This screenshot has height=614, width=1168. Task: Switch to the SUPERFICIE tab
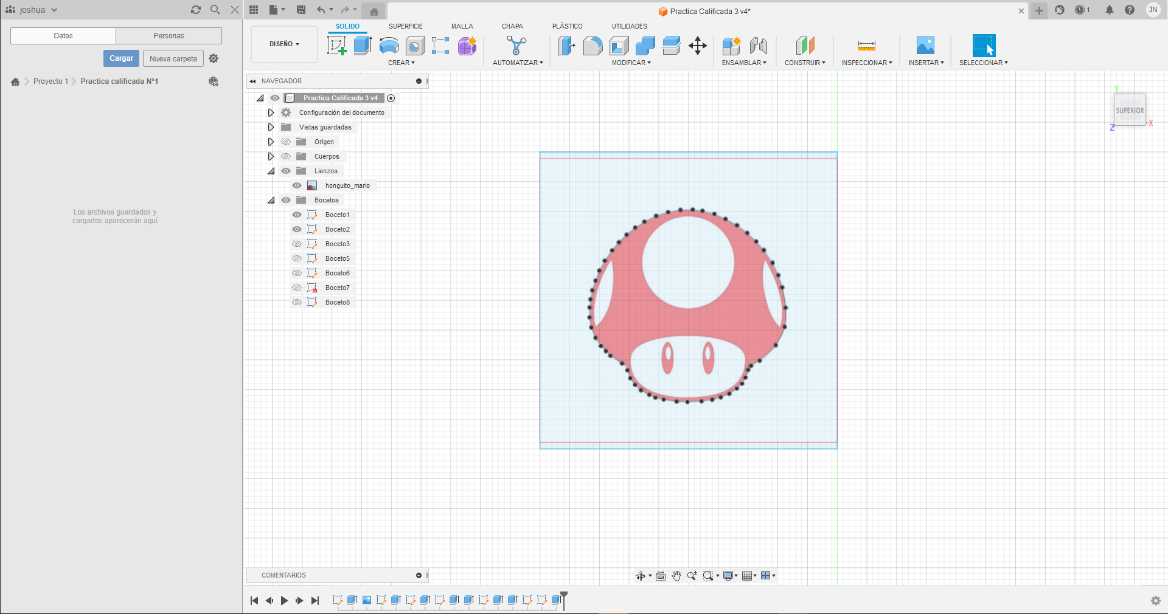click(x=405, y=26)
